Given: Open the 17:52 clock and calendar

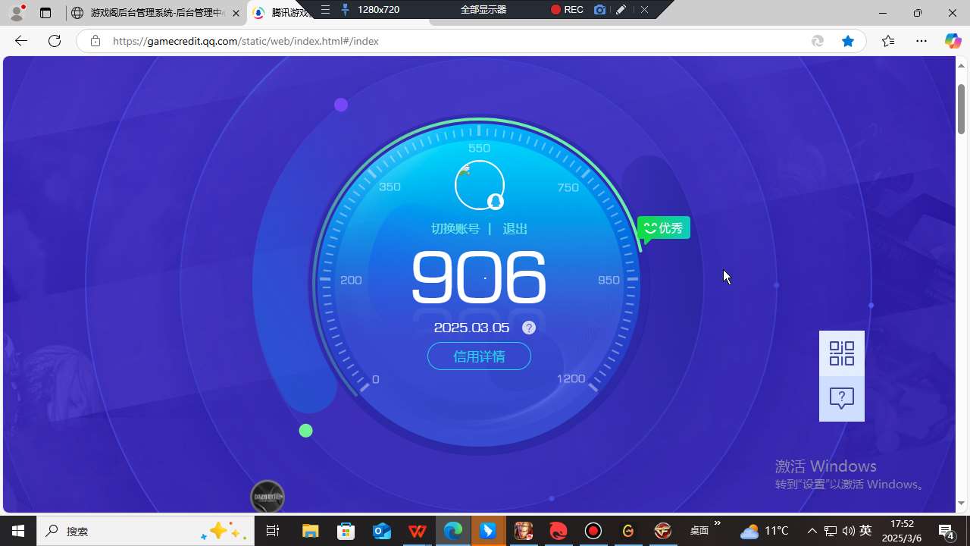Looking at the screenshot, I should (x=902, y=531).
